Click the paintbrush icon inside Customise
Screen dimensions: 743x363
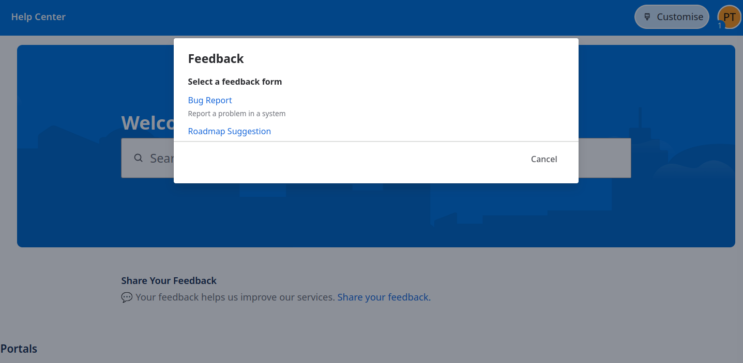647,17
